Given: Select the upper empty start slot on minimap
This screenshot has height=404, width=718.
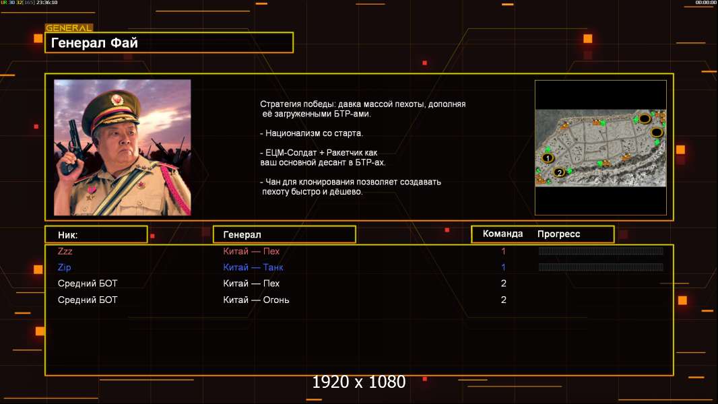Looking at the screenshot, I should [645, 119].
